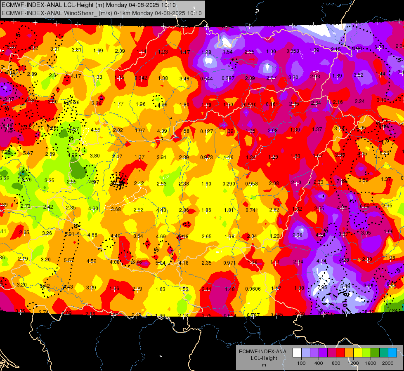Click the wind shear value 5.87

pos(12,47)
